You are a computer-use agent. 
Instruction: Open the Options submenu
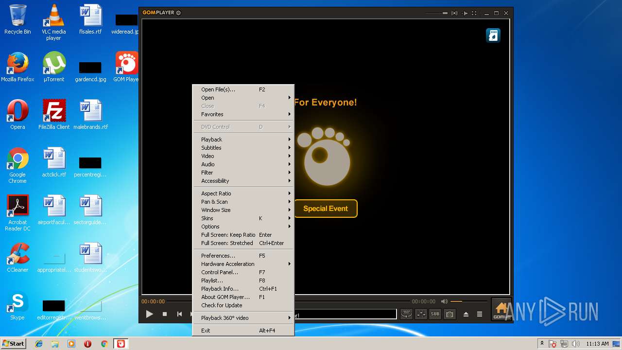point(243,227)
